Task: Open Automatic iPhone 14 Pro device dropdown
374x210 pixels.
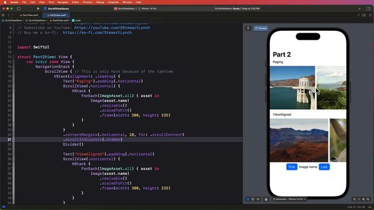Action: click(289, 199)
